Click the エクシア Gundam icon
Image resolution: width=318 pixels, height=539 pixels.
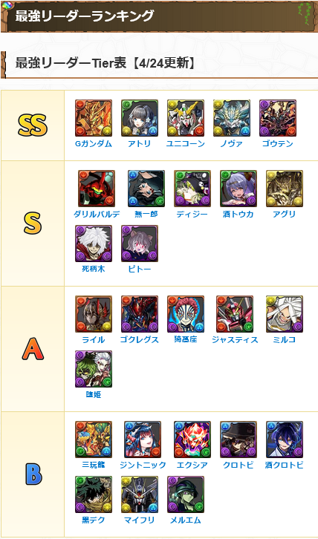(192, 440)
